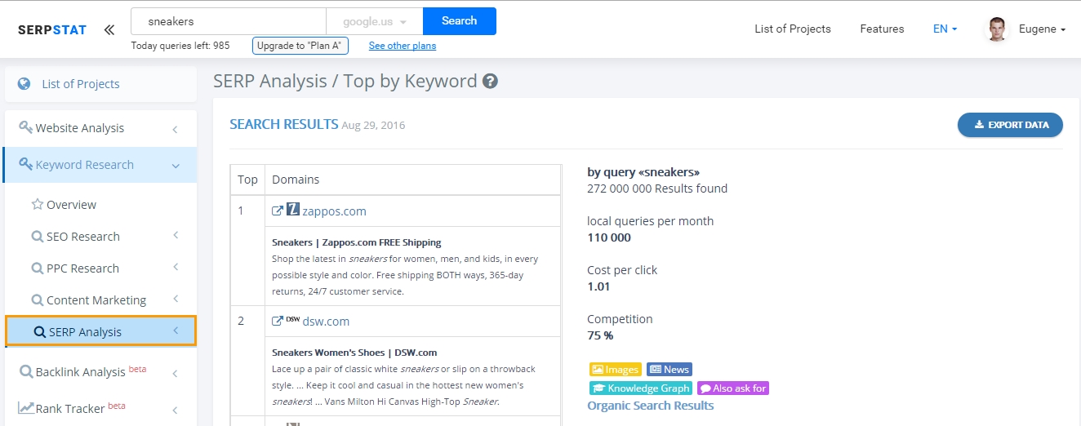Click the dsw.com domain link
The width and height of the screenshot is (1081, 426).
coord(326,322)
